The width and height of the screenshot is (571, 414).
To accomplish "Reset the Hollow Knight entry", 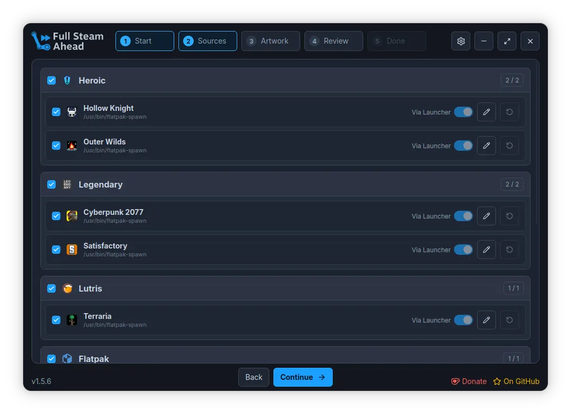I will click(510, 112).
